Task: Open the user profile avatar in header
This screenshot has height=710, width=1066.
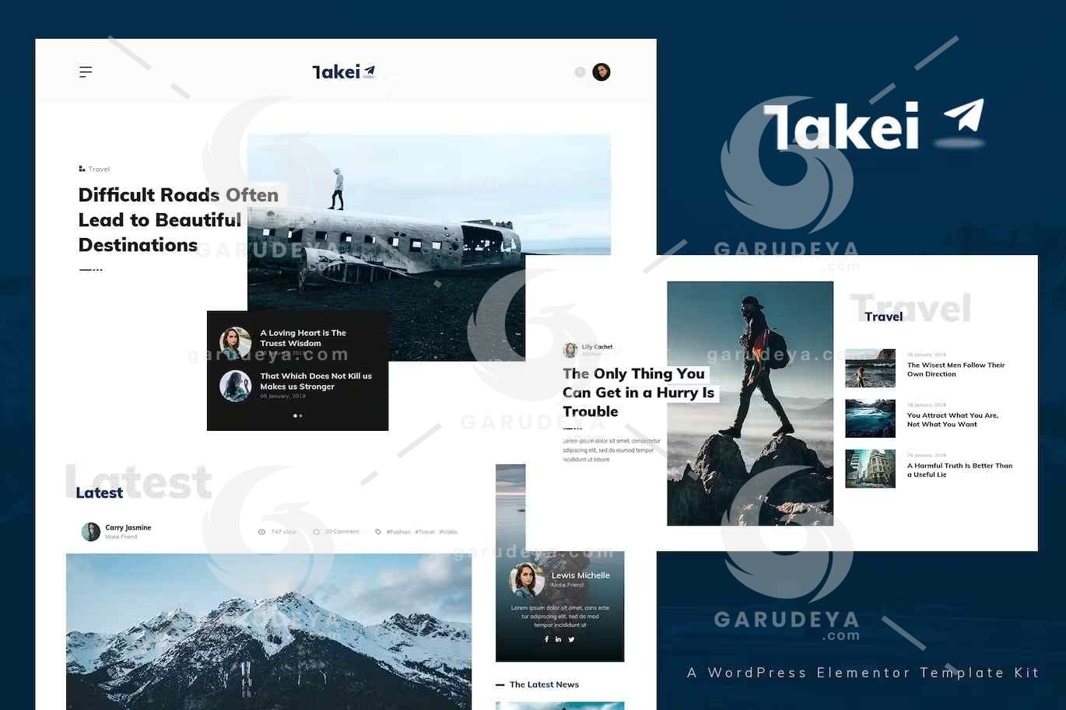Action: click(x=601, y=72)
